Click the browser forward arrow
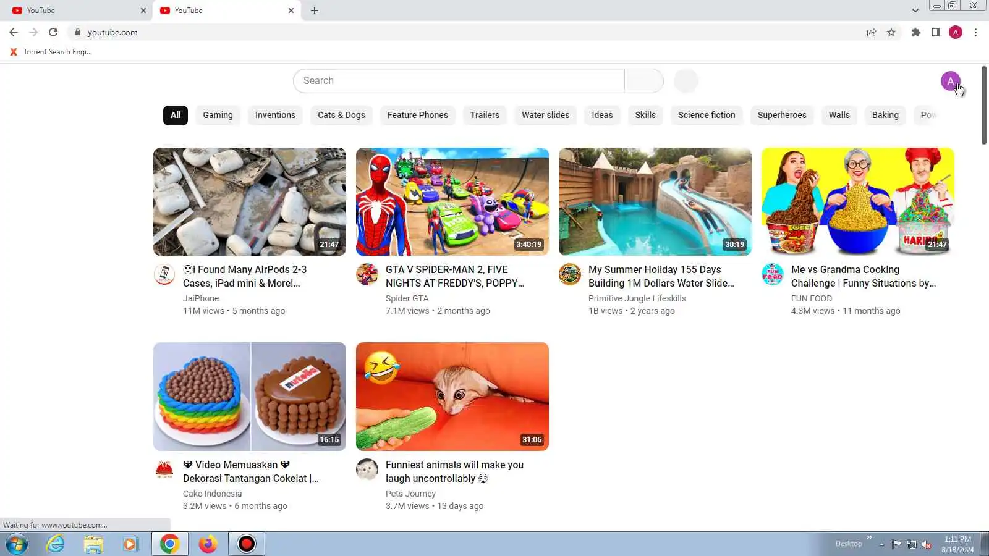Viewport: 989px width, 556px height. pos(33,32)
